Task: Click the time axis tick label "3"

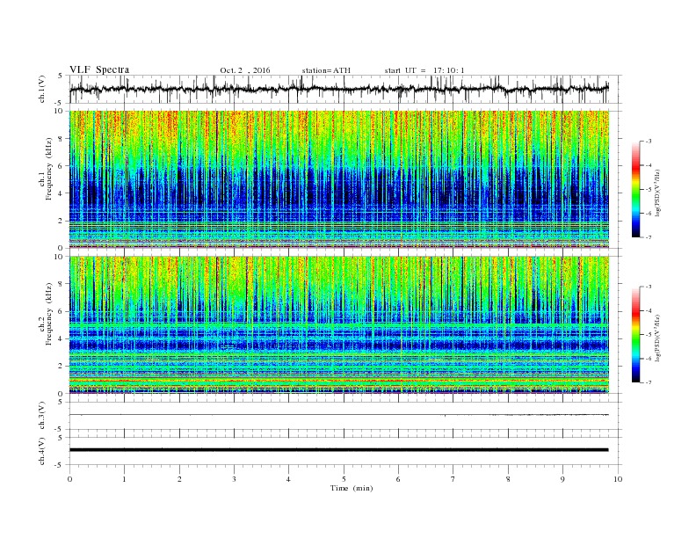Action: (234, 479)
